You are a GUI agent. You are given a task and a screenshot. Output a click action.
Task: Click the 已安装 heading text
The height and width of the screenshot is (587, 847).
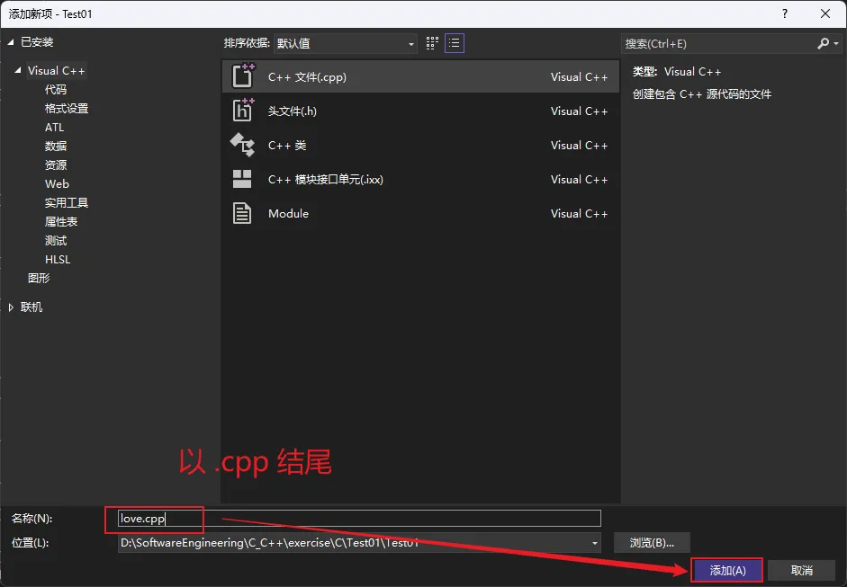pos(37,42)
